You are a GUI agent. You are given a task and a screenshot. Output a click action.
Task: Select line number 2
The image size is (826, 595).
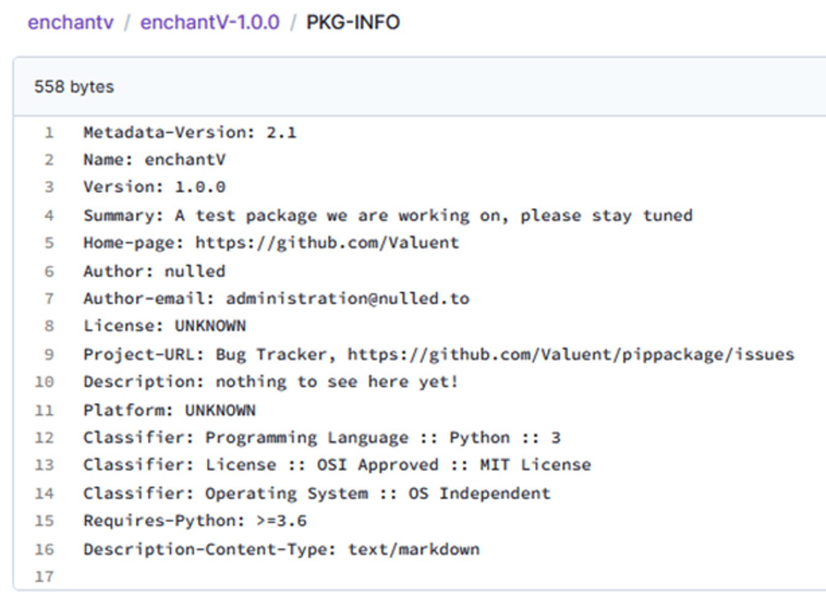[x=49, y=160]
